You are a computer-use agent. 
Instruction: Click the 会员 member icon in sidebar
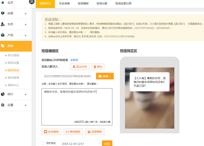point(3,24)
